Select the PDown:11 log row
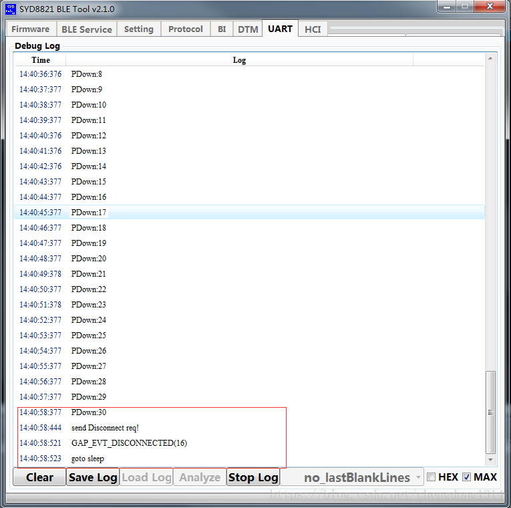The width and height of the screenshot is (511, 508). coord(249,120)
